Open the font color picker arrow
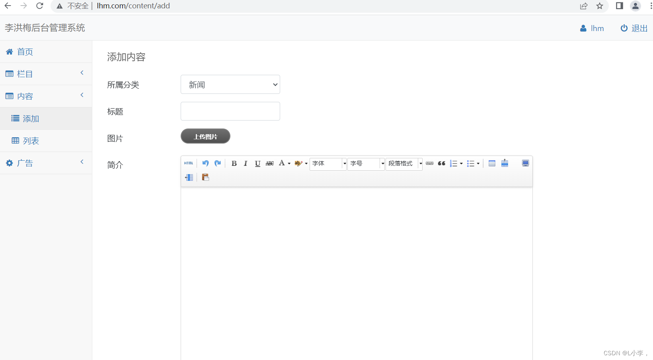The image size is (653, 360). 289,163
